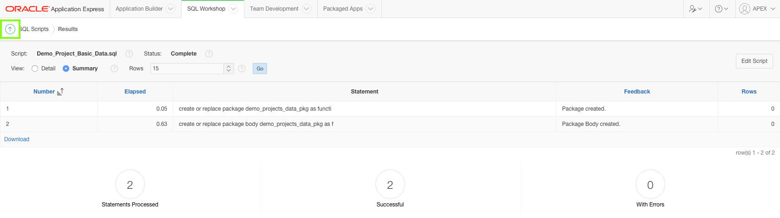Click help icon beside Complete status
The height and width of the screenshot is (218, 780).
click(x=209, y=54)
